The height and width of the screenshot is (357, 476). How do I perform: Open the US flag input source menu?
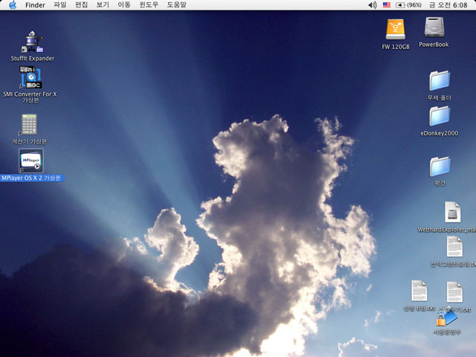tap(387, 5)
